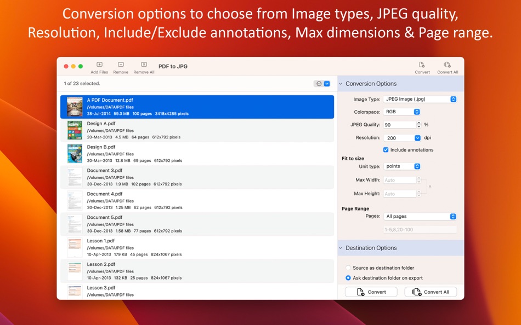Viewport: 521px width, 325px height.
Task: Click the Document 5.pdf thumbnail
Action: [75, 224]
